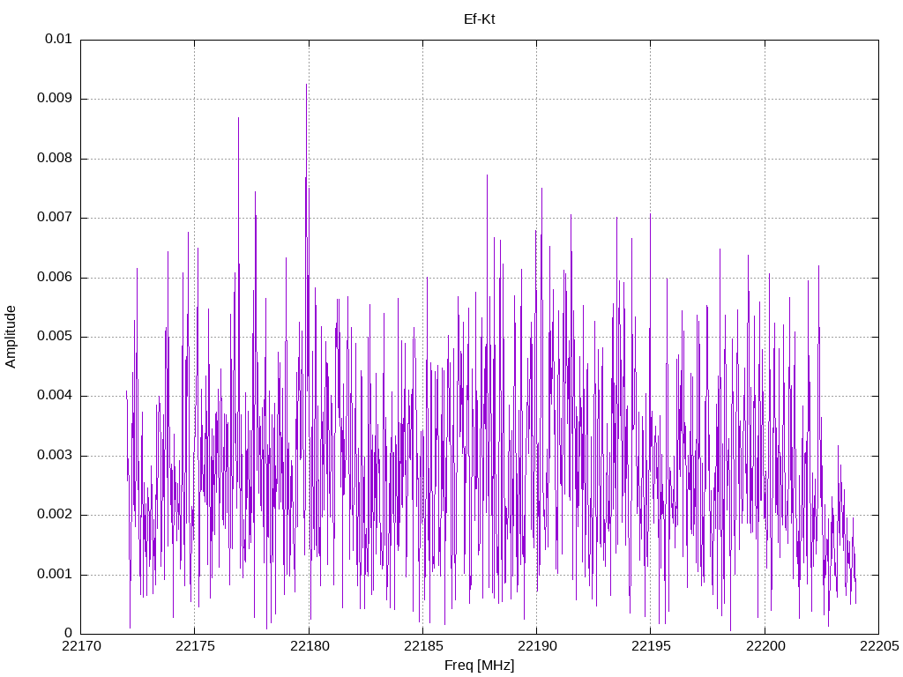
Task: Click the x-axis tick value 22195
Action: pyautogui.click(x=652, y=646)
